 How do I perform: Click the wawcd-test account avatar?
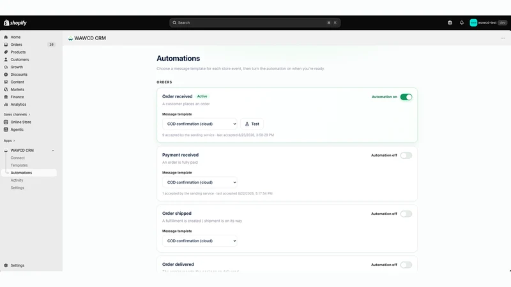coord(473,23)
